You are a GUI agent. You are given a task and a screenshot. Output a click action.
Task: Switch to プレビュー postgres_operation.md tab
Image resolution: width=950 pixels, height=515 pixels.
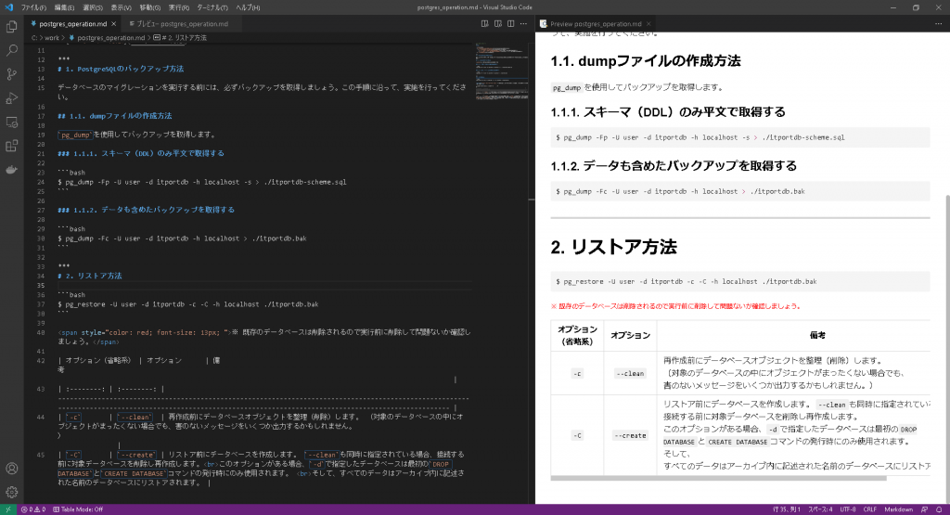[x=182, y=23]
